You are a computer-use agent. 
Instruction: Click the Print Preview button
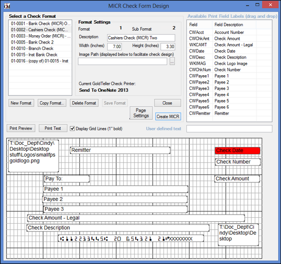click(x=21, y=128)
